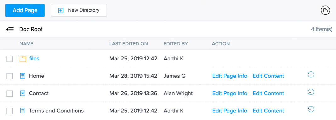Open version history for the Contact page
This screenshot has height=120, width=336.
[x=311, y=92]
